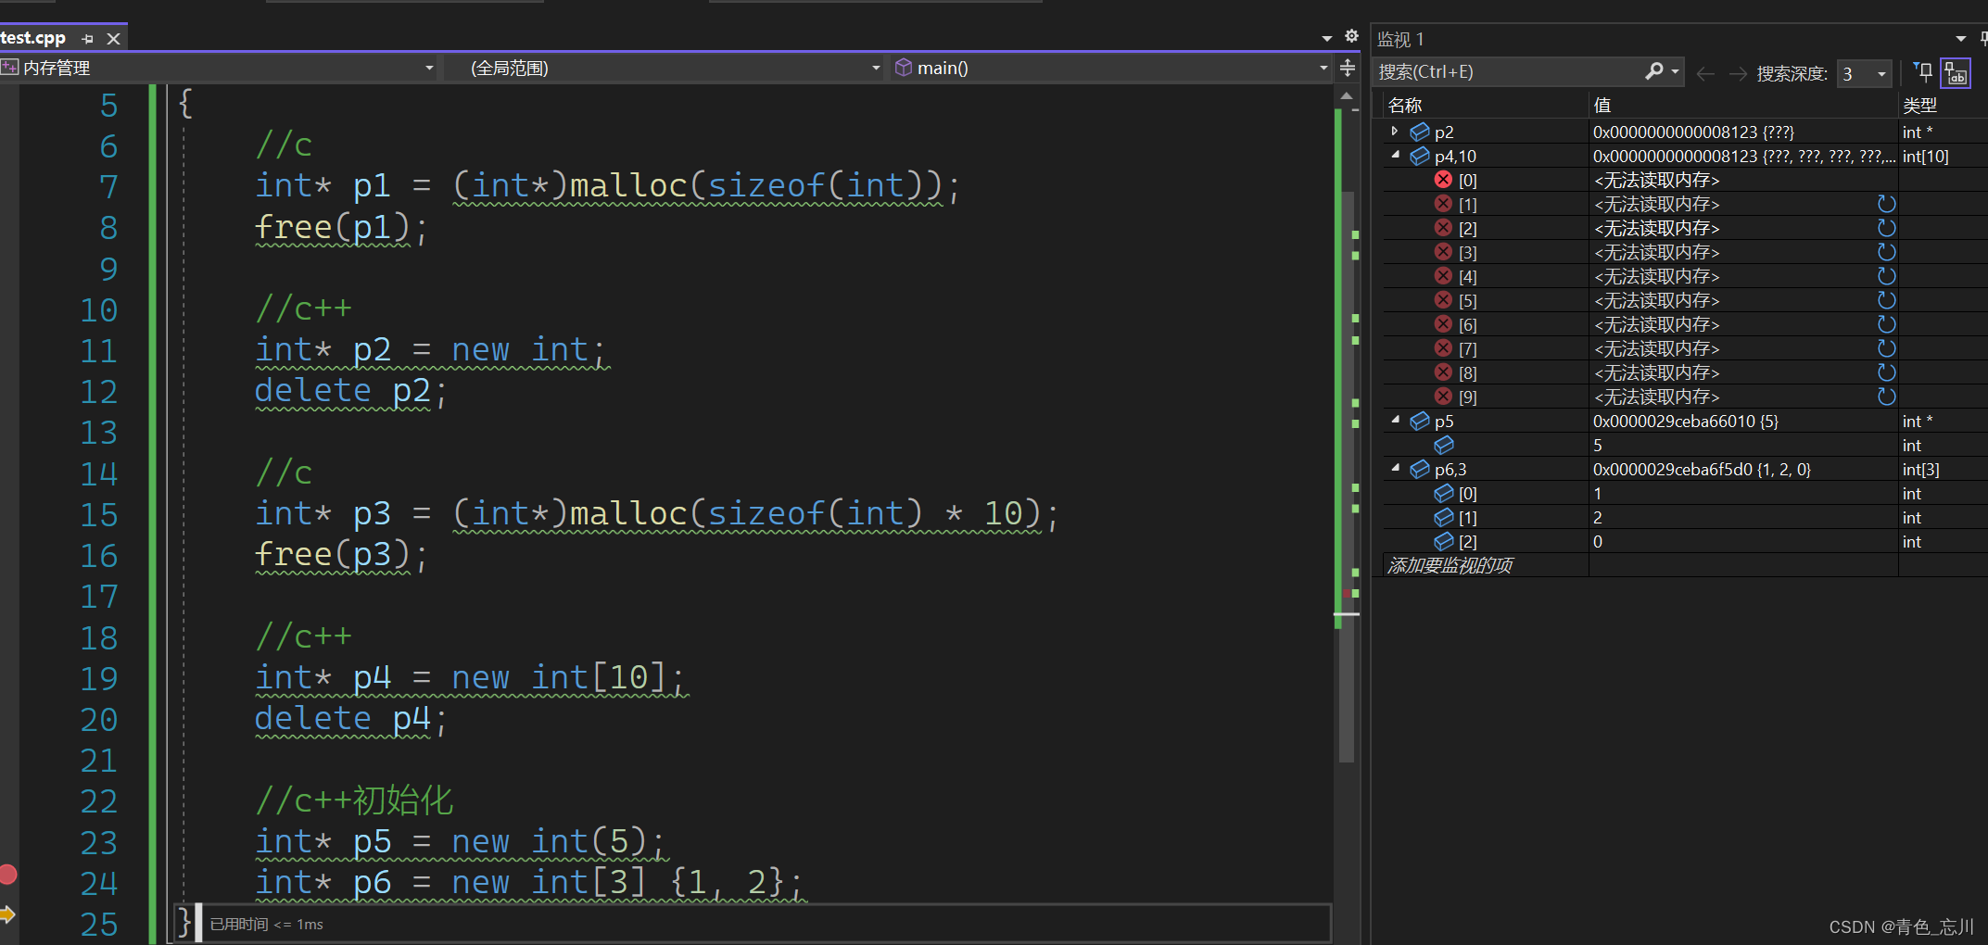Open the document tabs overflow arrow
This screenshot has height=945, width=1988.
1326,38
